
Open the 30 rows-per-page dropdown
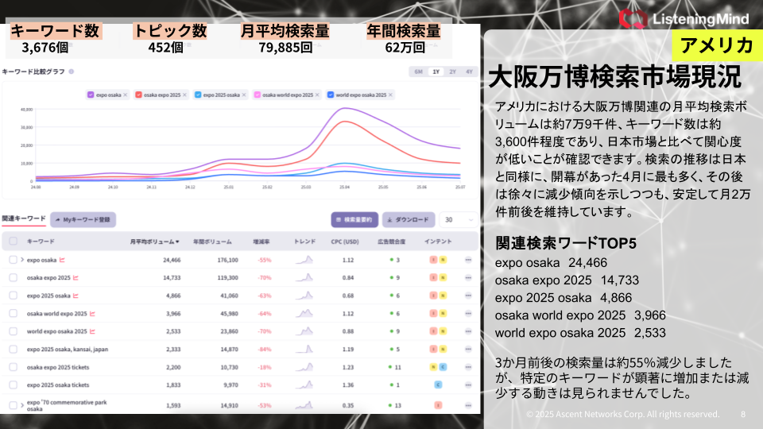click(x=459, y=219)
